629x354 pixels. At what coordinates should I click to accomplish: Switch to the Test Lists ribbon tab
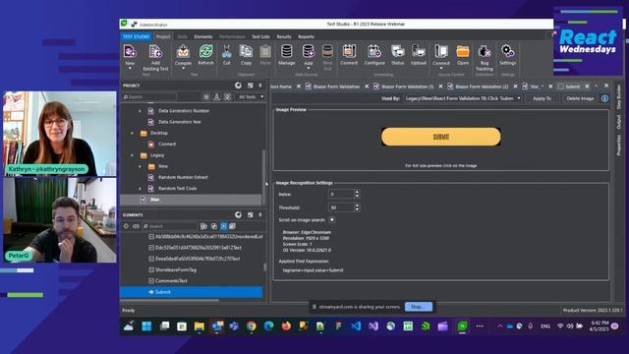[x=260, y=36]
